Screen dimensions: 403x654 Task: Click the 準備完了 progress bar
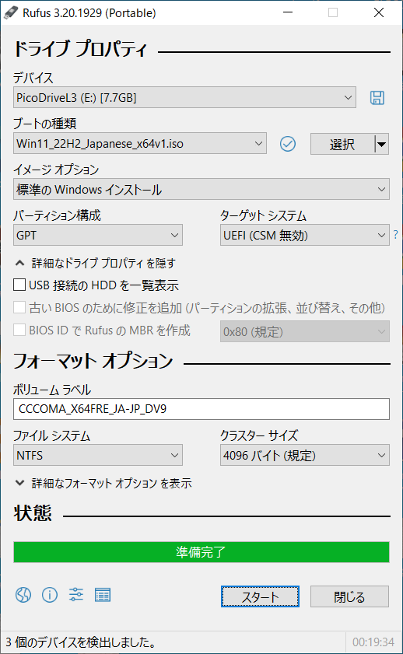pos(201,552)
